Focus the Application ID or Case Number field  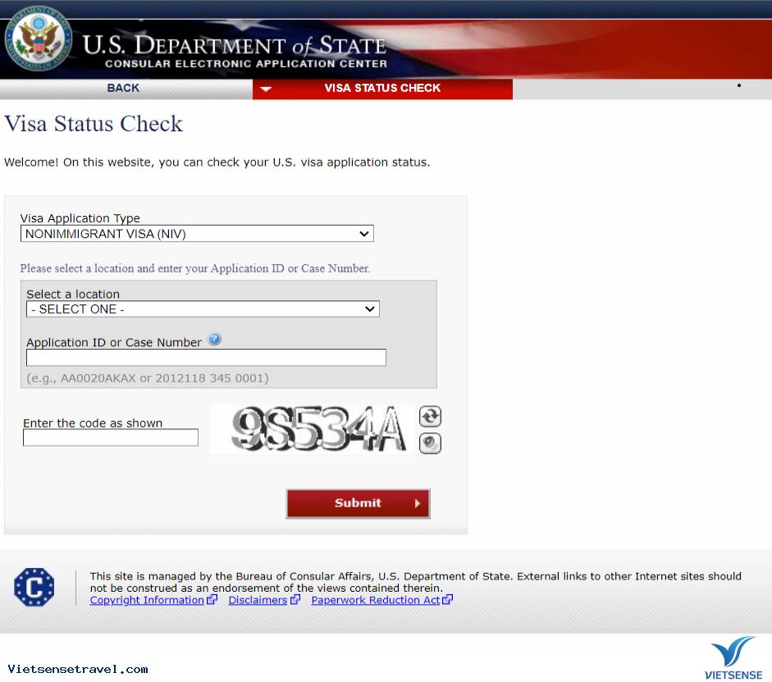coord(206,358)
